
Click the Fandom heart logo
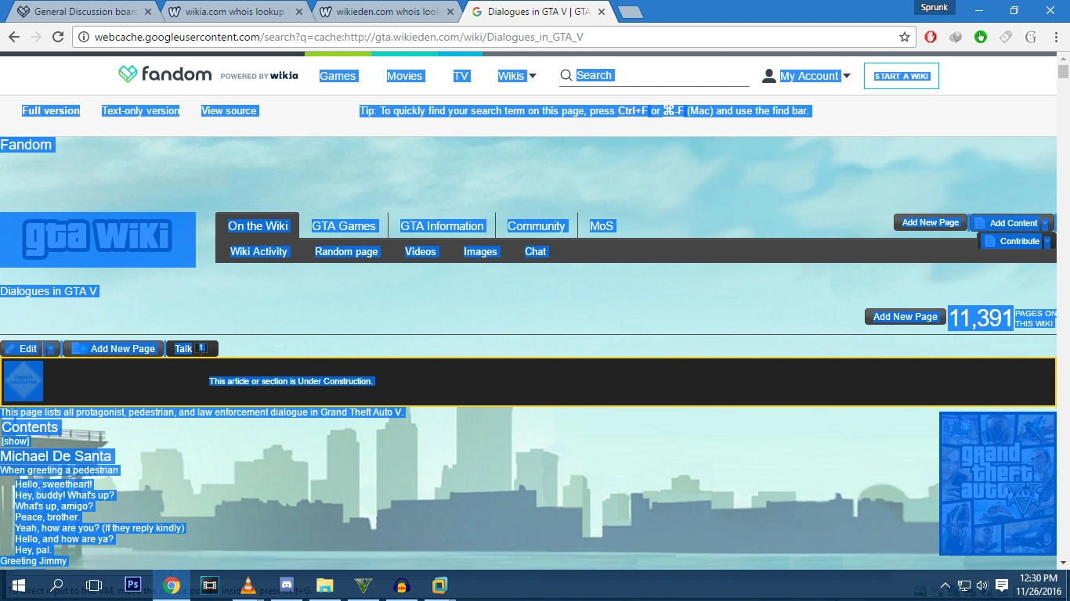[x=128, y=75]
